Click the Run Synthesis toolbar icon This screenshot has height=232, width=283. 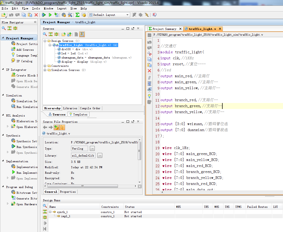pos(44,15)
